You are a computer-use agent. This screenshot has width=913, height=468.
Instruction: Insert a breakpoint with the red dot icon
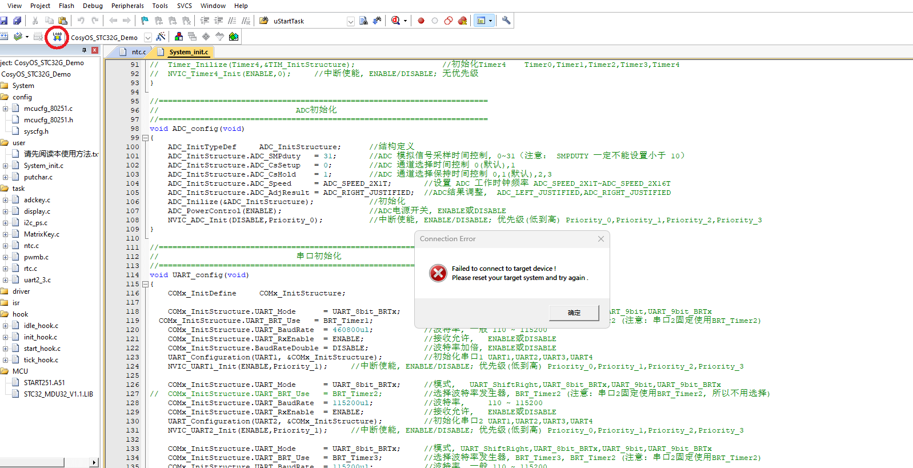pos(421,21)
